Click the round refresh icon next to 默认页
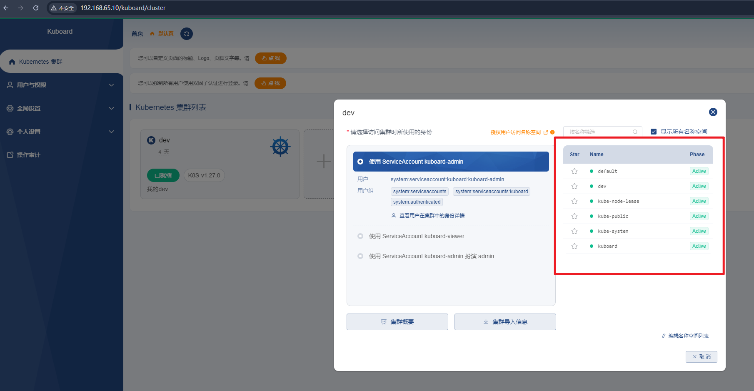This screenshot has height=391, width=754. (x=187, y=34)
